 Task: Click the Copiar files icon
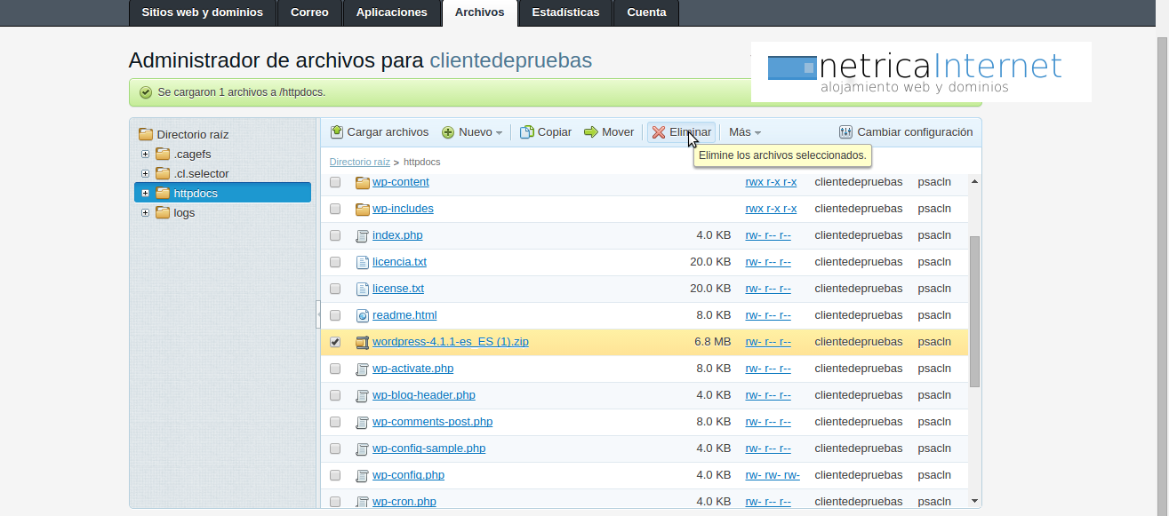[x=526, y=132]
